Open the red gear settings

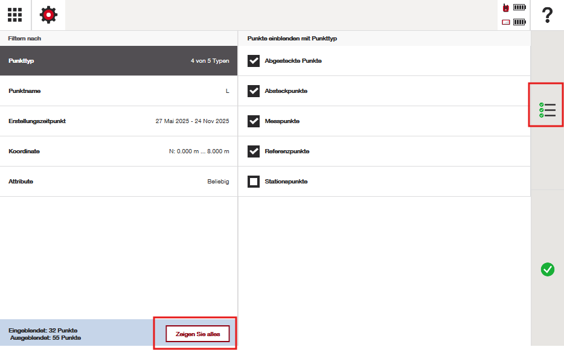(x=48, y=15)
